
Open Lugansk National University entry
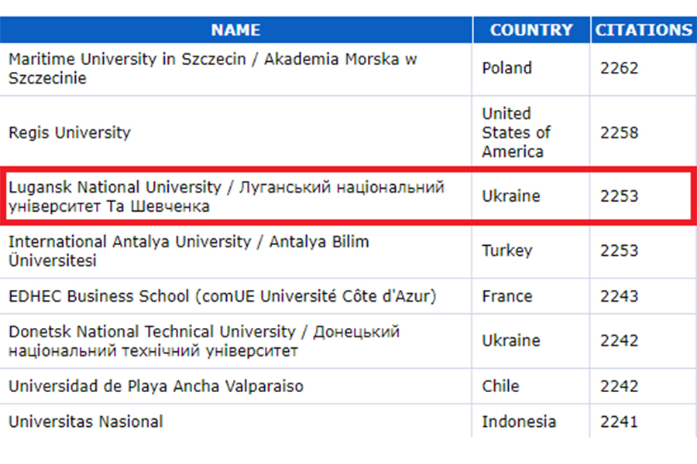pyautogui.click(x=226, y=196)
